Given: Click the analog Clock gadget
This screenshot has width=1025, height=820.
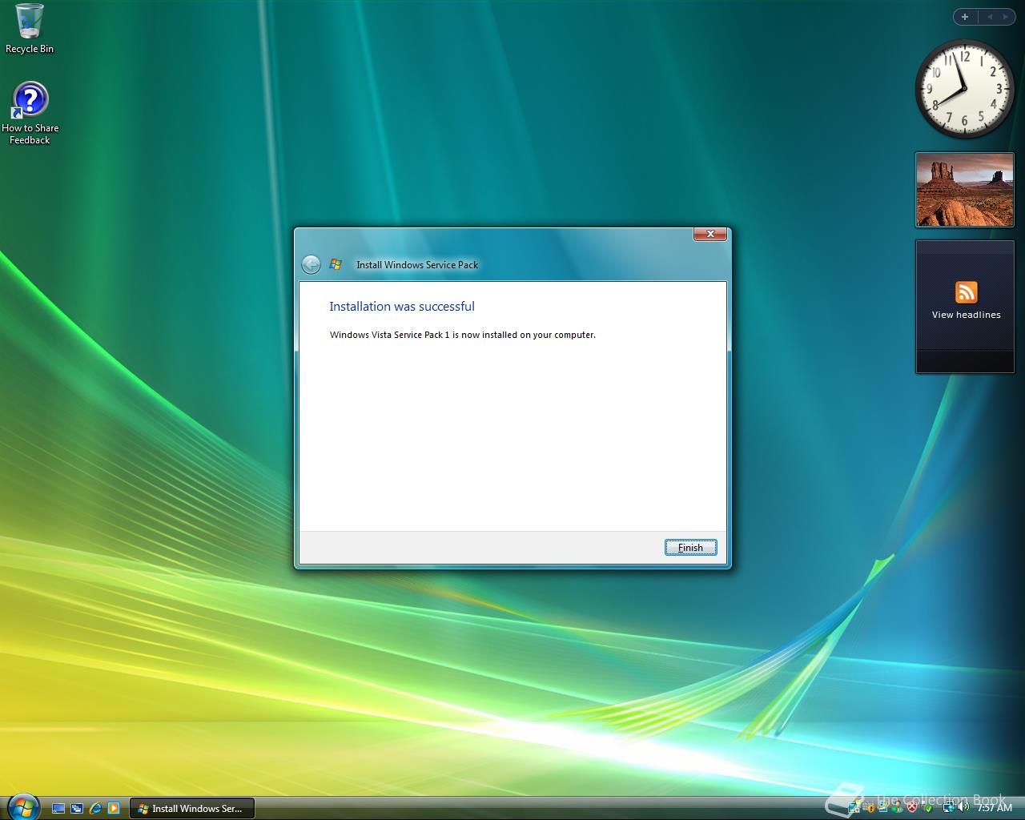Looking at the screenshot, I should (x=964, y=89).
